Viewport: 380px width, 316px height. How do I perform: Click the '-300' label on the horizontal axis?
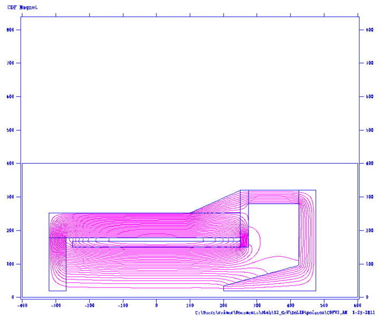56,305
